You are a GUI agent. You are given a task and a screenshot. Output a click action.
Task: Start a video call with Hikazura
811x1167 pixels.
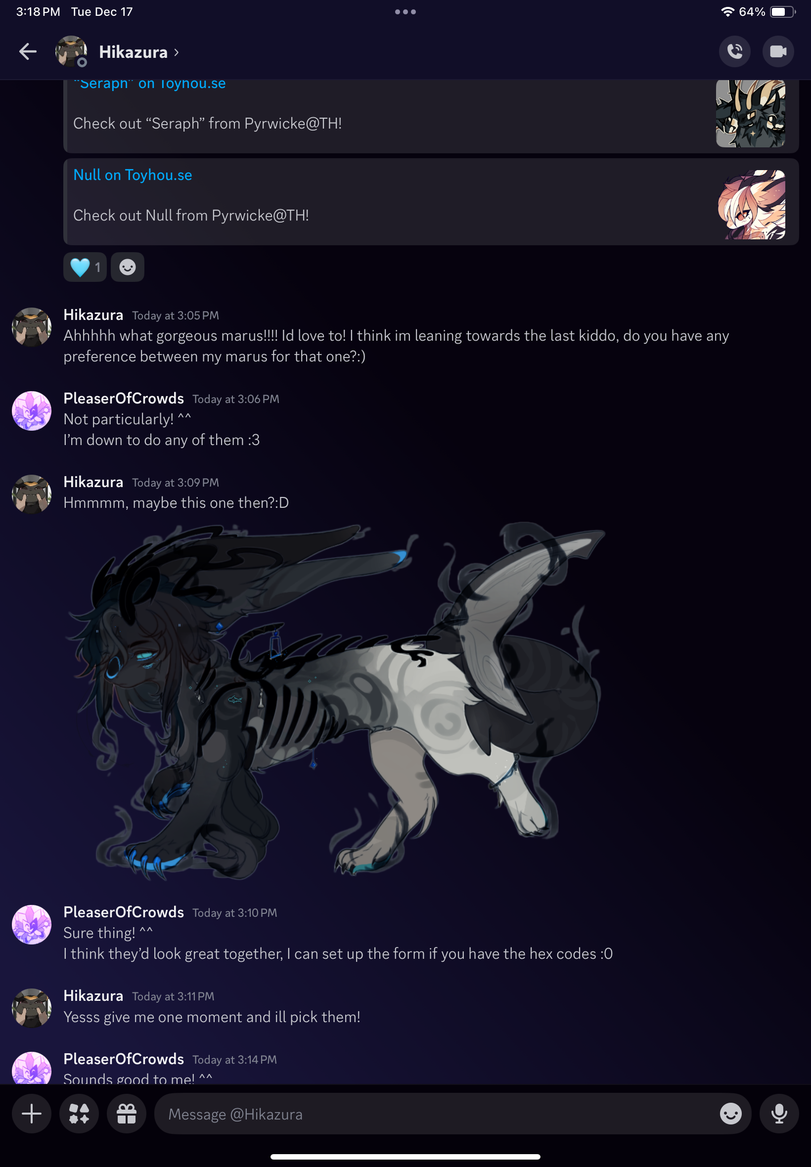click(778, 51)
